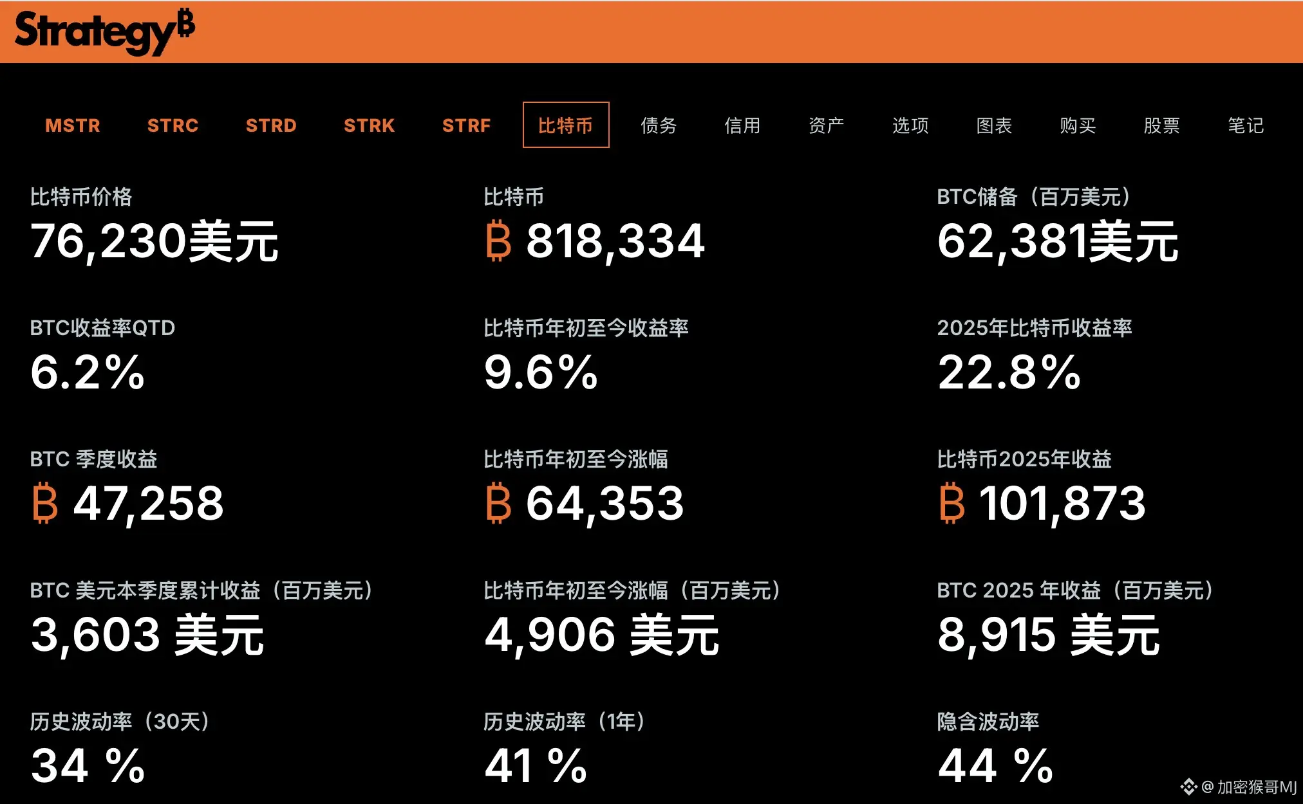Select the STRD tab

(271, 125)
